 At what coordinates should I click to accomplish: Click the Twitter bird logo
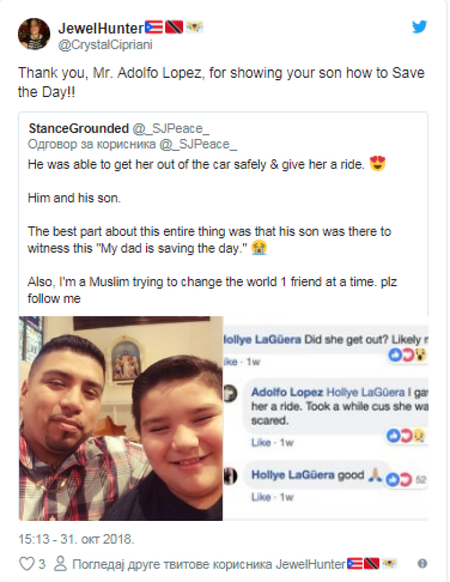click(419, 27)
